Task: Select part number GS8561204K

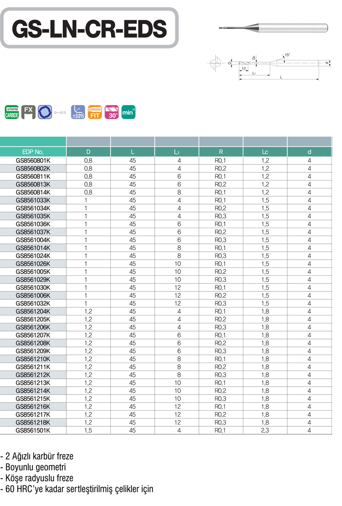Action: pos(33,312)
